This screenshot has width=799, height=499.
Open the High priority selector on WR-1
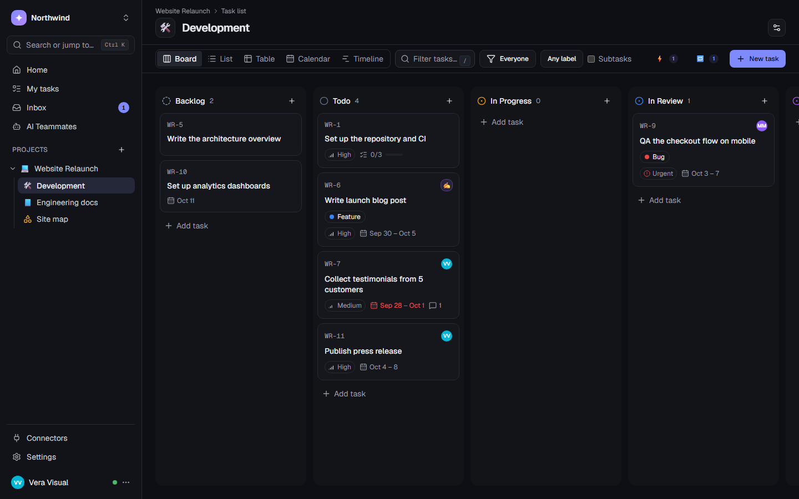340,155
